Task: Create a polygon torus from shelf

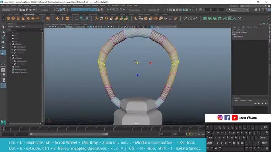Action: click(x=28, y=19)
